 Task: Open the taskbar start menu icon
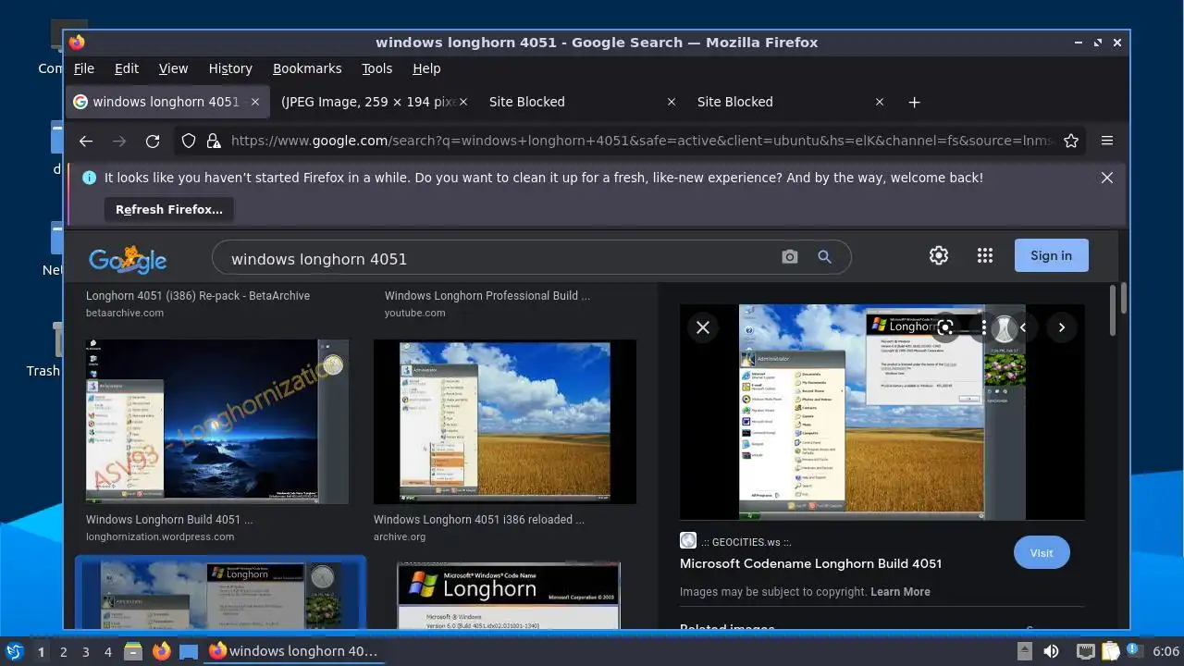pos(15,651)
